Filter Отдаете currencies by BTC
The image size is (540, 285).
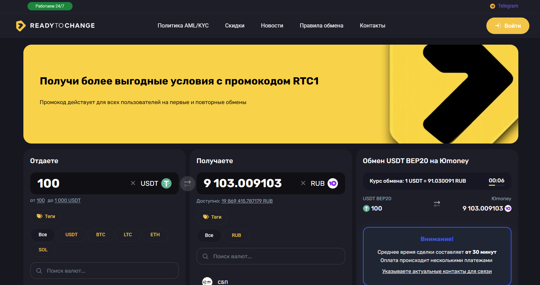pos(101,235)
